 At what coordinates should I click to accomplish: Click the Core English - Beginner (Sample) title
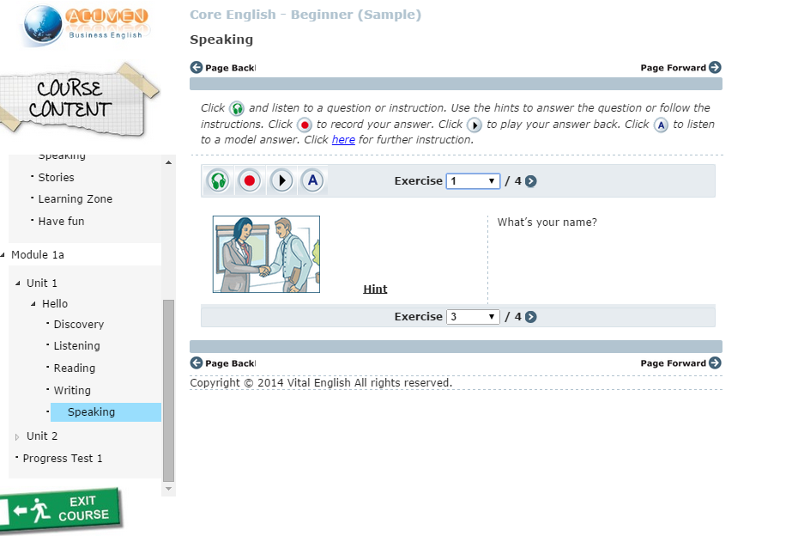[x=305, y=15]
